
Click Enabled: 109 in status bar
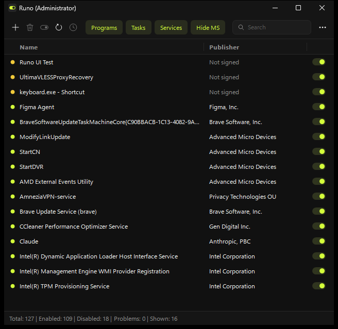pos(56,319)
